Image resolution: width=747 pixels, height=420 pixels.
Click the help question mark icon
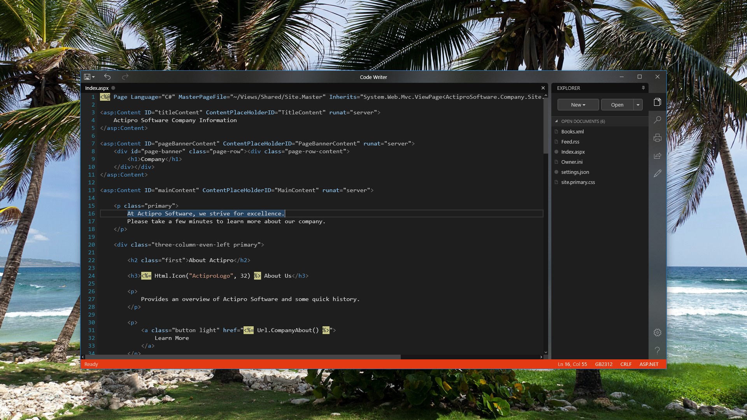pos(657,350)
